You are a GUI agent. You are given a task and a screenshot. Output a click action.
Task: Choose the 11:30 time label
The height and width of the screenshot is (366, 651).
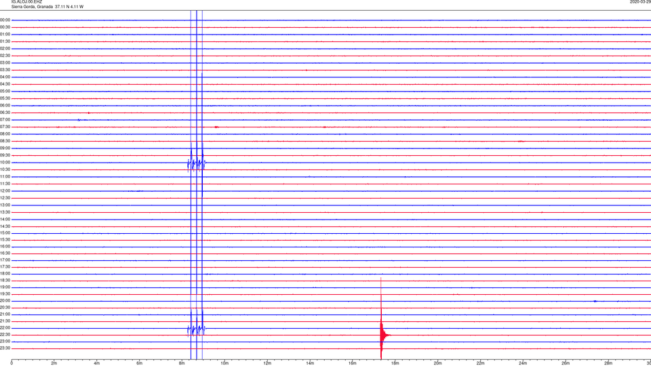tap(5, 184)
